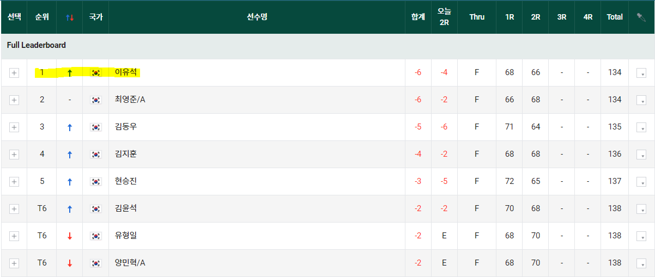
Task: Open the dropdown at end of 최영준/A row
Action: point(641,100)
